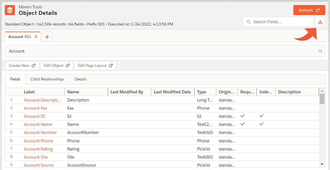Open the Account Rating field link

(38, 149)
